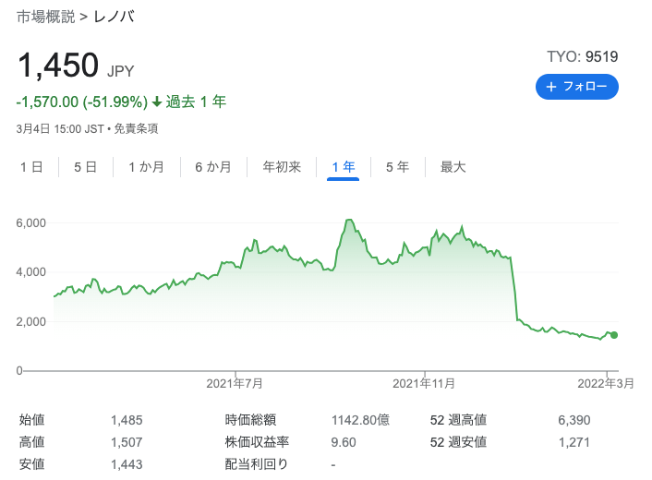Click the 2021年11月 axis label
The height and width of the screenshot is (480, 652).
424,383
